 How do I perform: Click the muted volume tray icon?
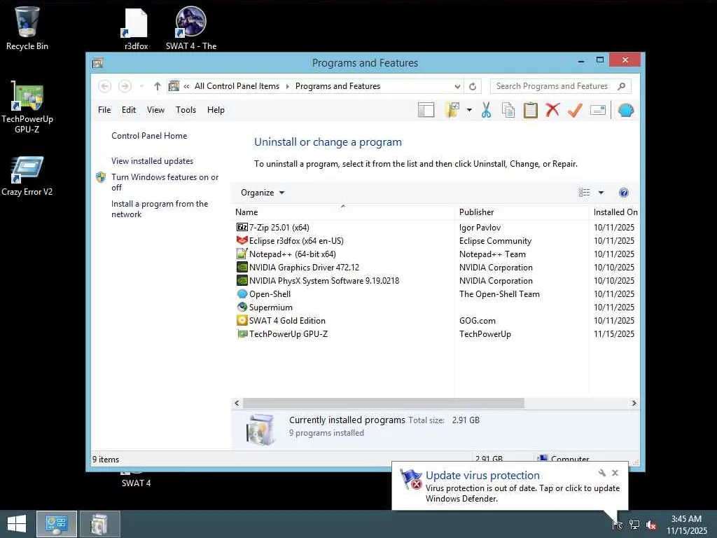click(651, 525)
